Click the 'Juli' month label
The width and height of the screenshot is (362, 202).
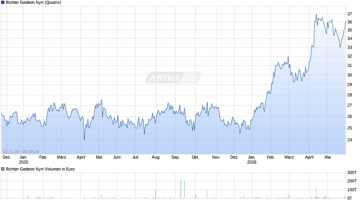pos(135,157)
